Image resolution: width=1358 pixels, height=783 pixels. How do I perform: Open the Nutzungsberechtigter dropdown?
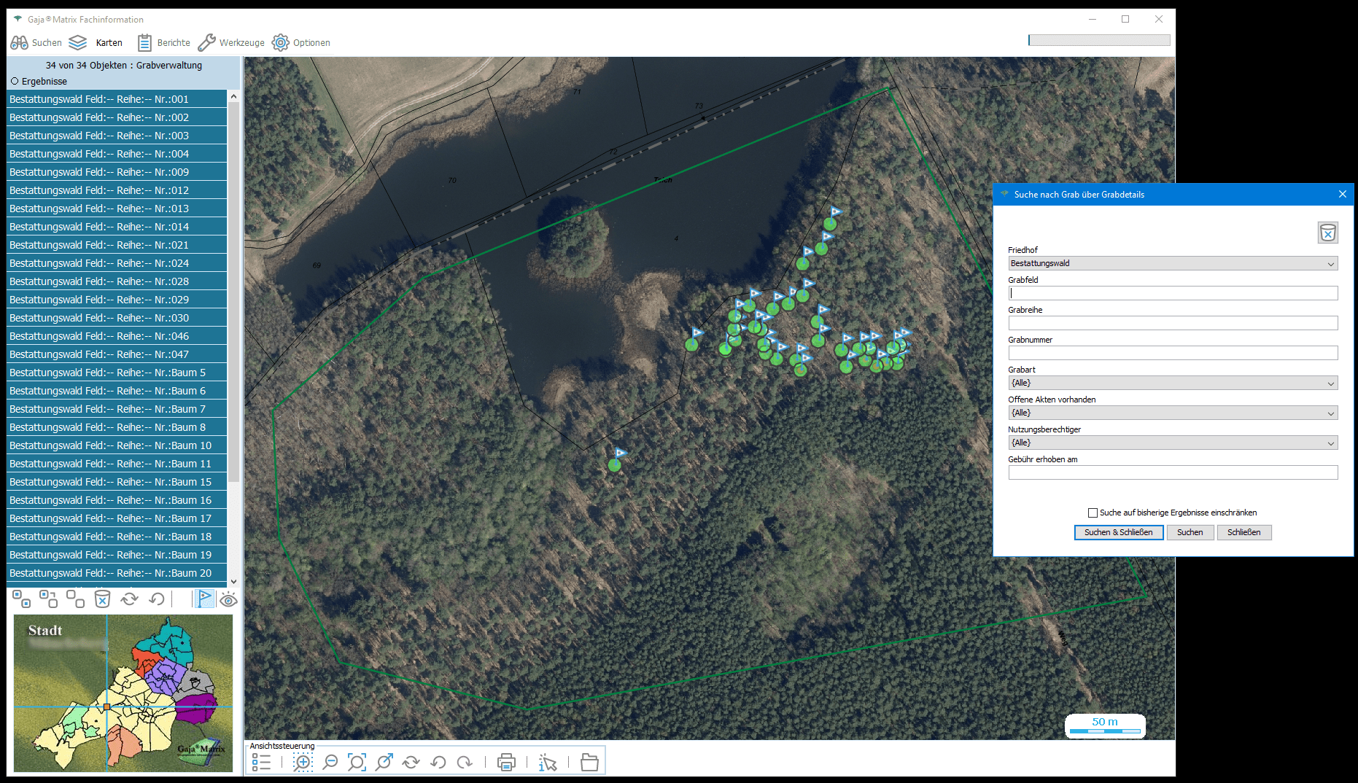point(1173,443)
